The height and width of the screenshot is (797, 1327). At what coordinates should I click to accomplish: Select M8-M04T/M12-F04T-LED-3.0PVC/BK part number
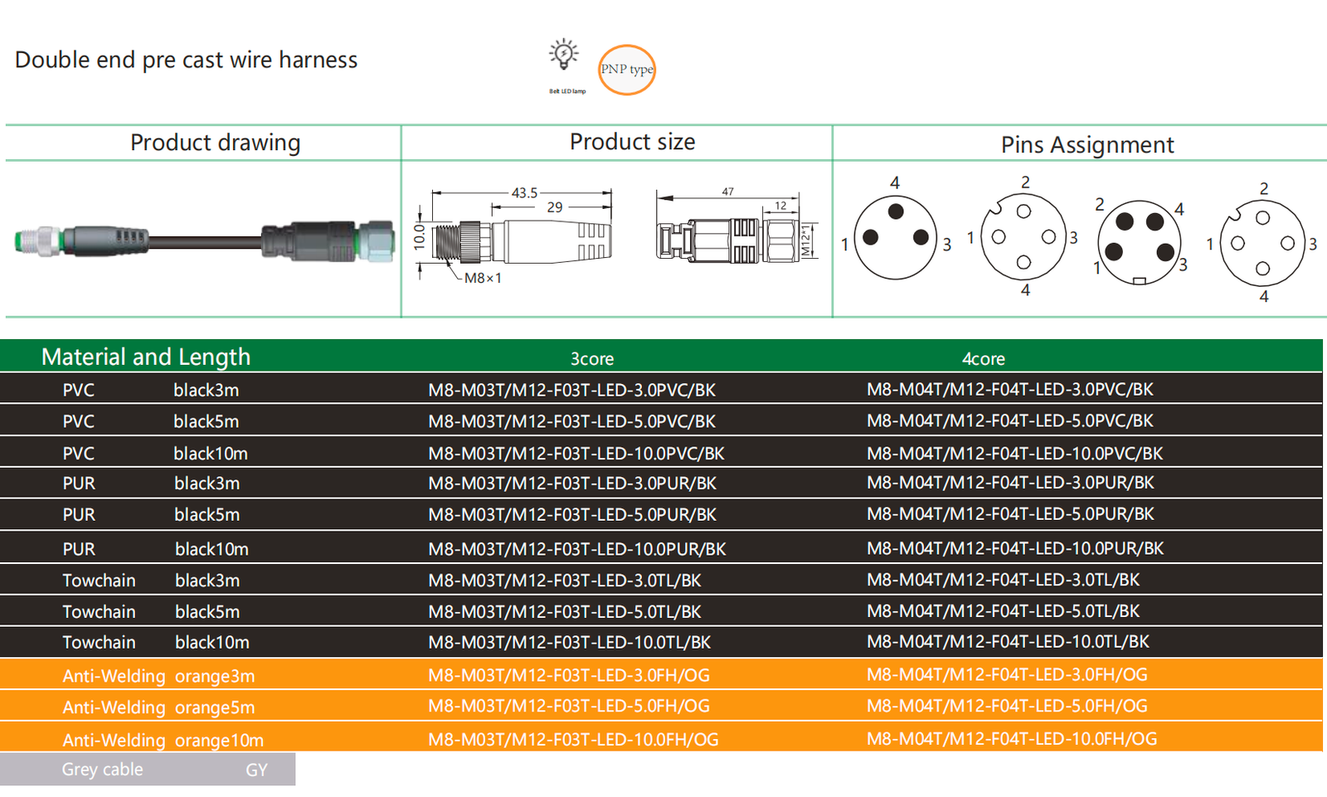(x=1010, y=389)
